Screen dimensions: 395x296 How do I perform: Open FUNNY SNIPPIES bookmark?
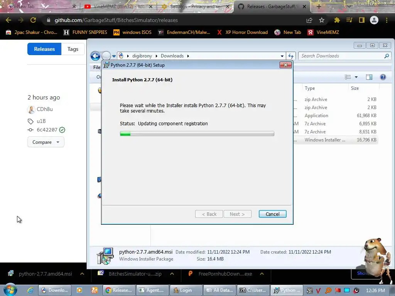click(86, 32)
